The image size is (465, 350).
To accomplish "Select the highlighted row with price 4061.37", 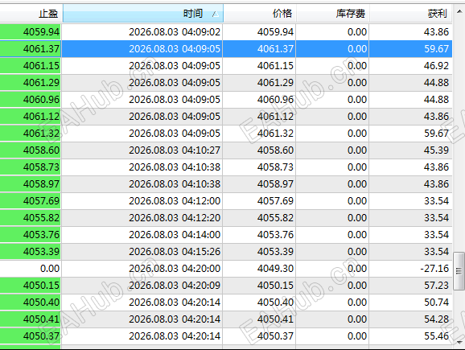I will tap(226, 48).
